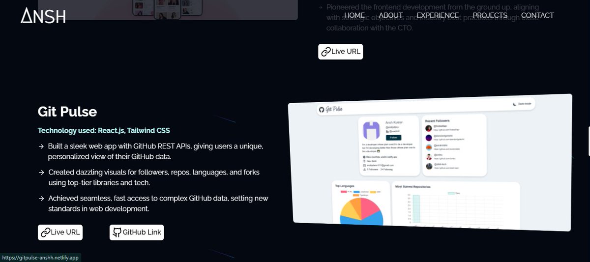590x262 pixels.
Task: Open Git Pulse GitHub Link button
Action: pyautogui.click(x=136, y=232)
